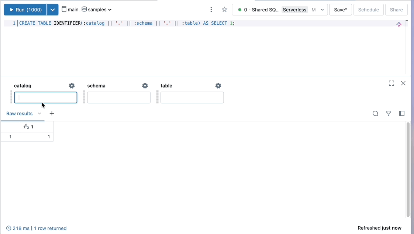Open the Raw results tab dropdown

(39, 113)
